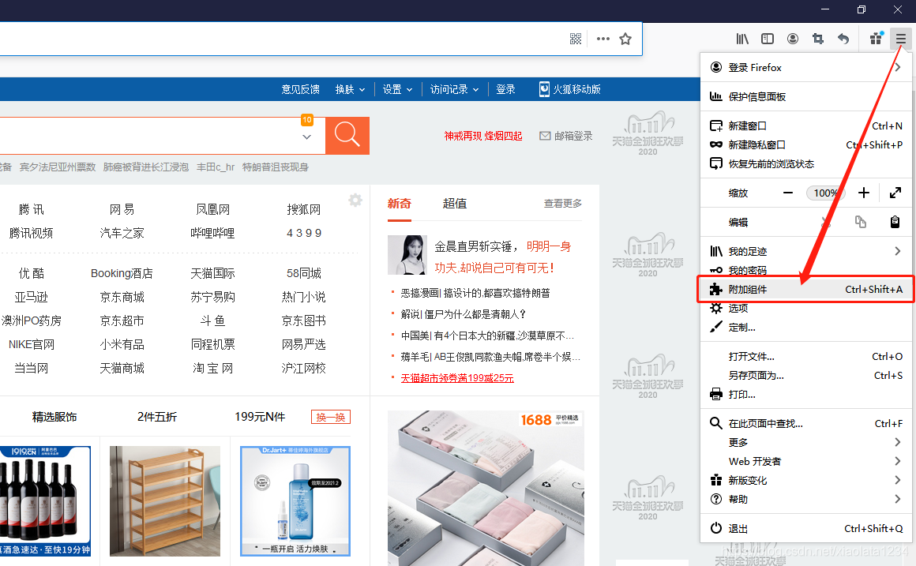Click zoom in plus button
Image resolution: width=916 pixels, height=566 pixels.
[x=864, y=193]
